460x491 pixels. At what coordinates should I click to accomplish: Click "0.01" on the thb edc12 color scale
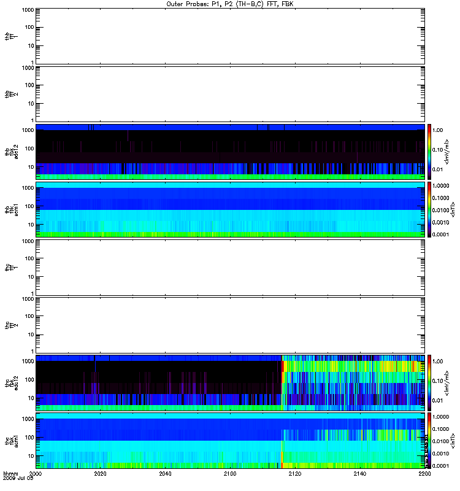438,169
